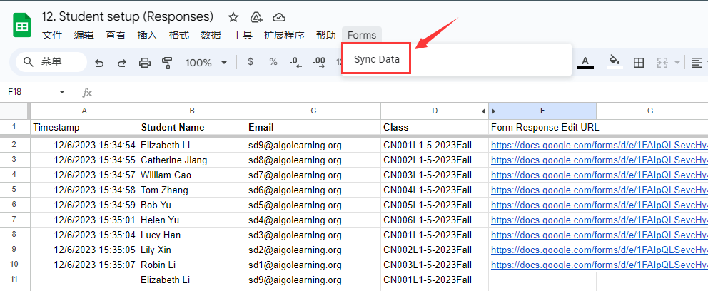
Task: Click the undo arrow in toolbar
Action: coord(99,63)
